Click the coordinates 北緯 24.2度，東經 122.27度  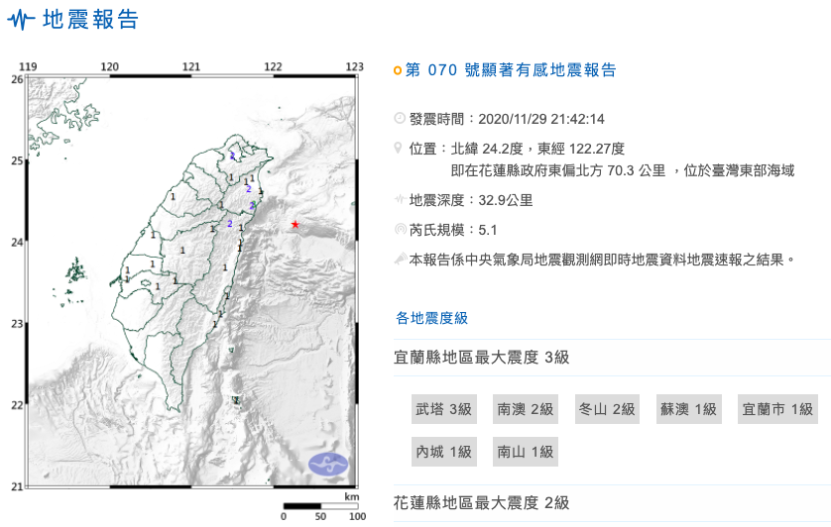click(537, 149)
